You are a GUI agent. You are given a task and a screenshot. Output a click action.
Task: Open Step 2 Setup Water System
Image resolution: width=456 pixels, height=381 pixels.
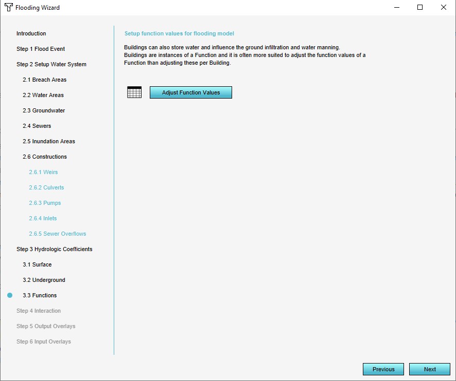pyautogui.click(x=51, y=64)
